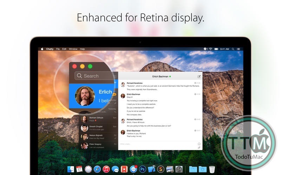Click the paperclip attachment icon
281x175 pixels.
[199, 147]
